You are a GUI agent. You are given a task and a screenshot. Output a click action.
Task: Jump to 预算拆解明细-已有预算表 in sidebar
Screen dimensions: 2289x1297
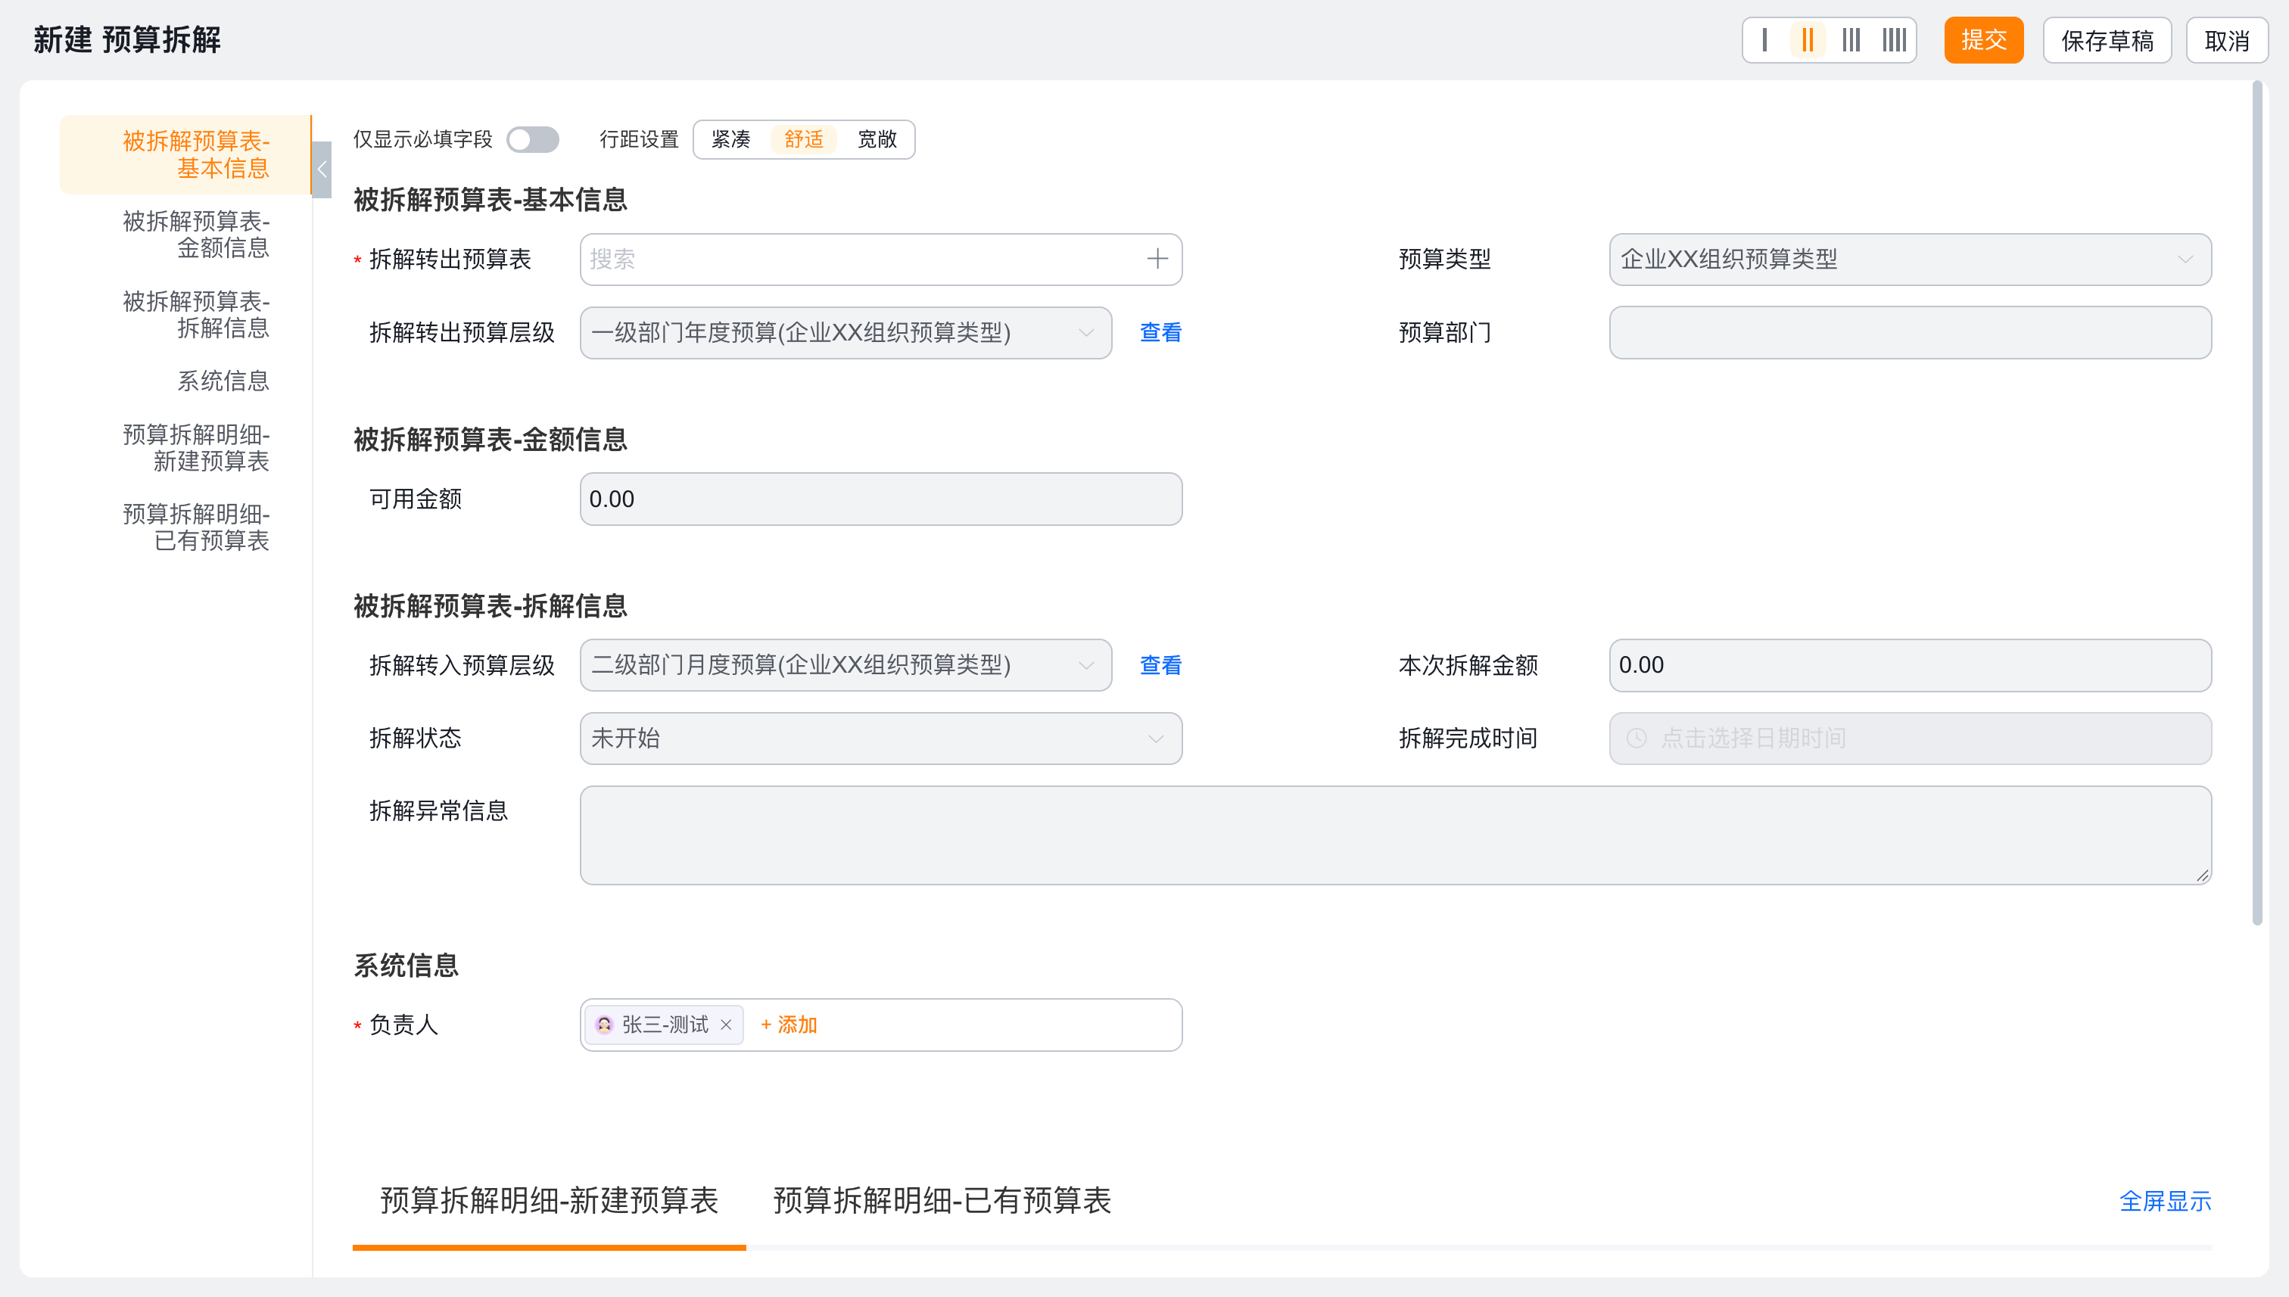(x=196, y=527)
